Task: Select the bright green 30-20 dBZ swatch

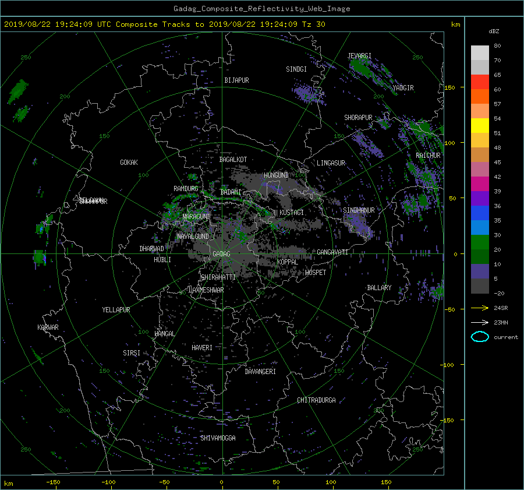Action: tap(480, 242)
